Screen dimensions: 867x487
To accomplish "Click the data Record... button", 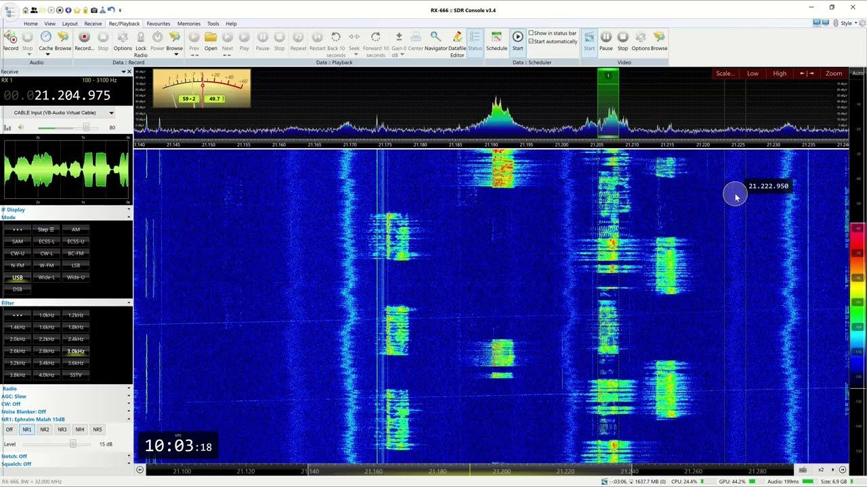I will [x=84, y=41].
